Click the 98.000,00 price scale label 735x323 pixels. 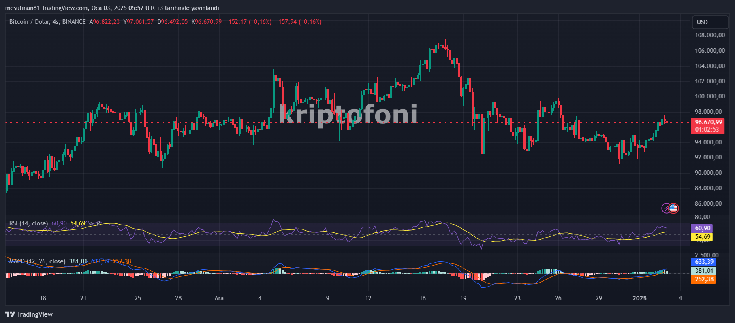tap(708, 112)
